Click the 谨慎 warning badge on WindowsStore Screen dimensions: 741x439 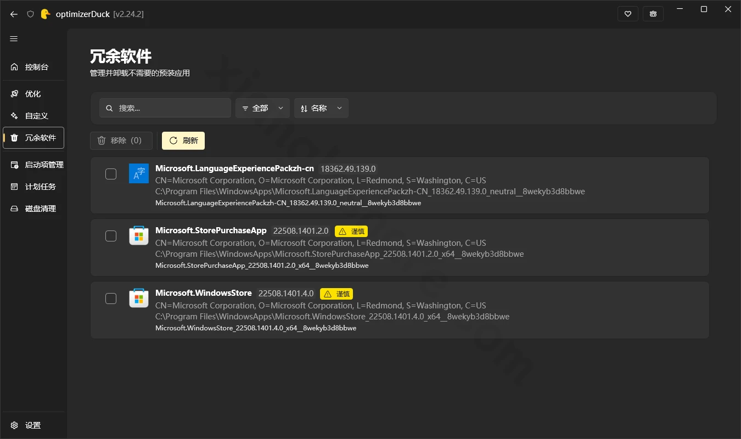point(336,294)
